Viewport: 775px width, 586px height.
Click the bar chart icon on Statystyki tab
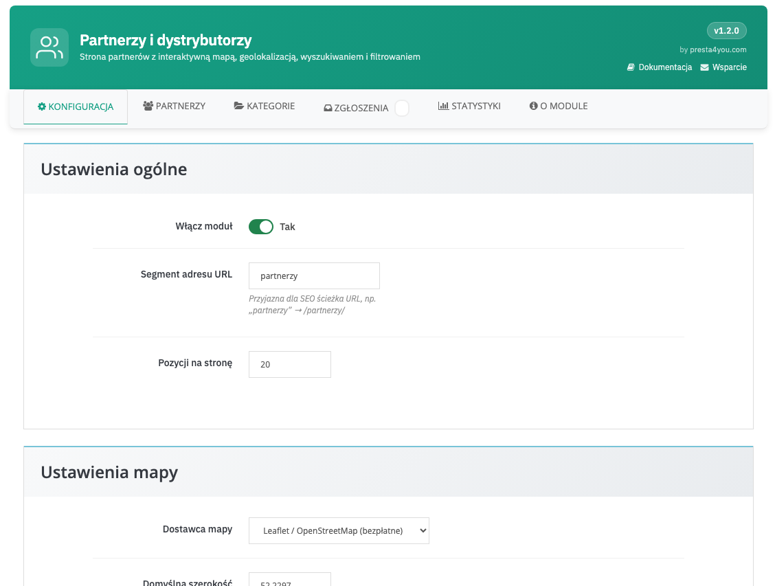click(443, 106)
